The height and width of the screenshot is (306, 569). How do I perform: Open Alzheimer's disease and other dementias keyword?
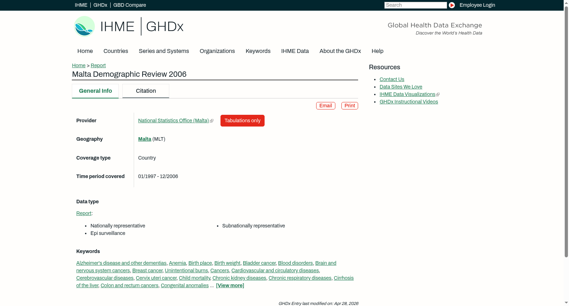point(121,263)
